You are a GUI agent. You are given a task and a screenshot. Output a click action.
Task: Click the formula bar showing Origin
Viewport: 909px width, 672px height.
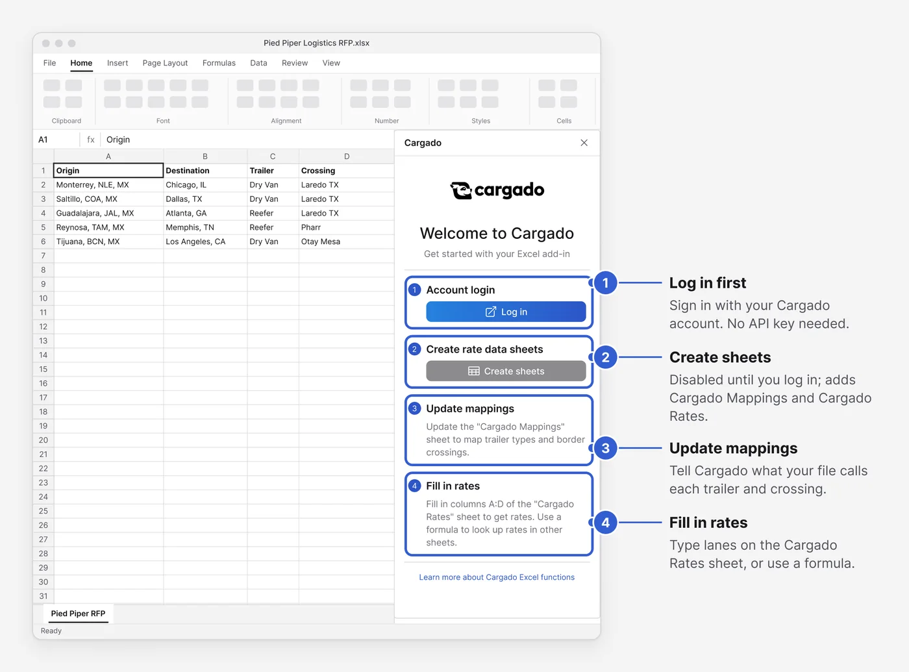coord(247,140)
